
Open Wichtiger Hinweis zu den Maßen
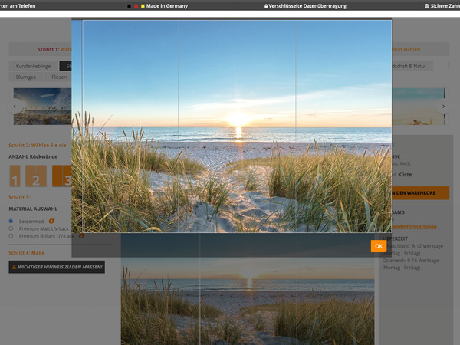point(57,267)
